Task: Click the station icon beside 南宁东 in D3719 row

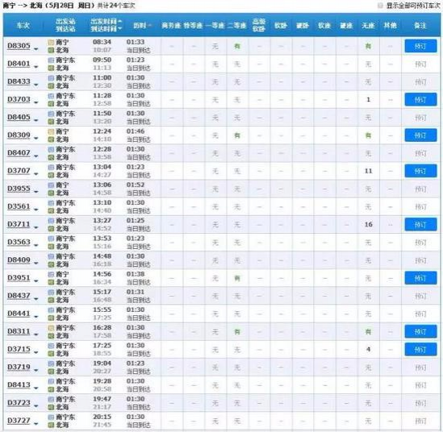Action: tap(51, 363)
